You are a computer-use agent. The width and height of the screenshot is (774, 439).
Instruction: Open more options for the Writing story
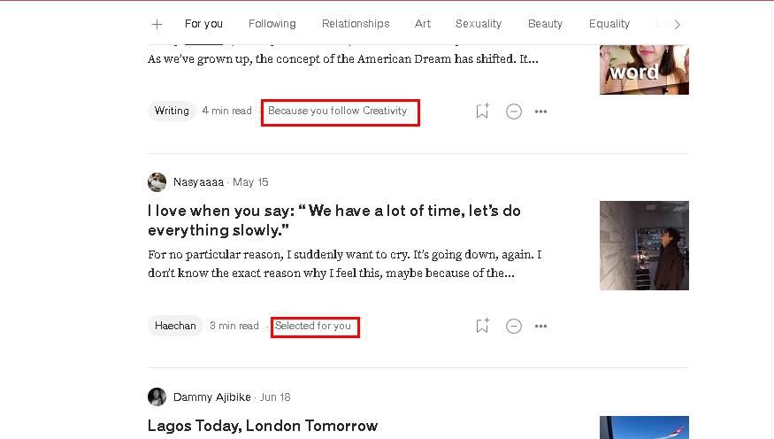point(540,112)
